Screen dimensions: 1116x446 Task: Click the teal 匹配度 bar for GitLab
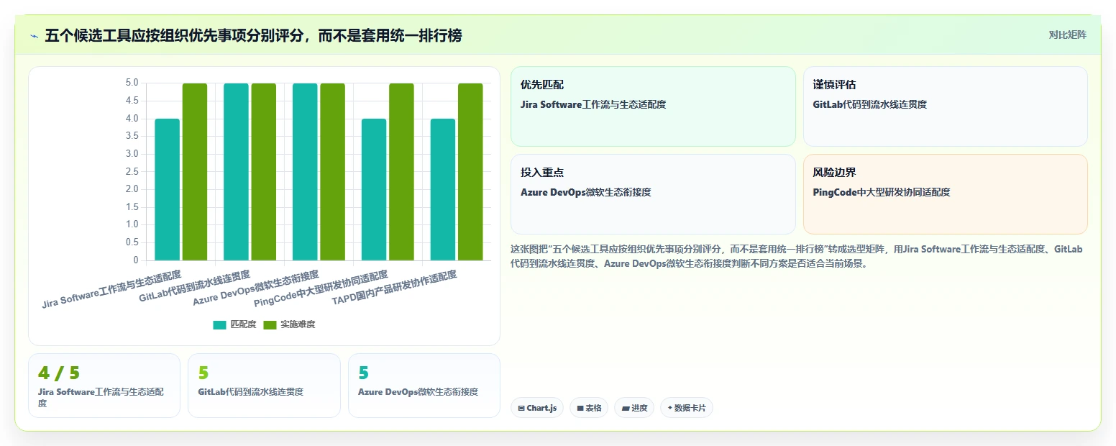pos(237,172)
